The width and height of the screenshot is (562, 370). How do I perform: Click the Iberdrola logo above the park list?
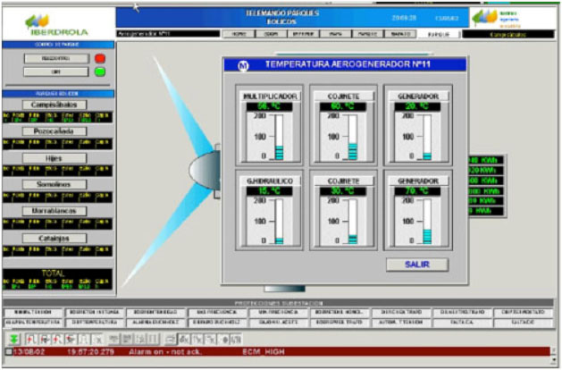(x=57, y=25)
